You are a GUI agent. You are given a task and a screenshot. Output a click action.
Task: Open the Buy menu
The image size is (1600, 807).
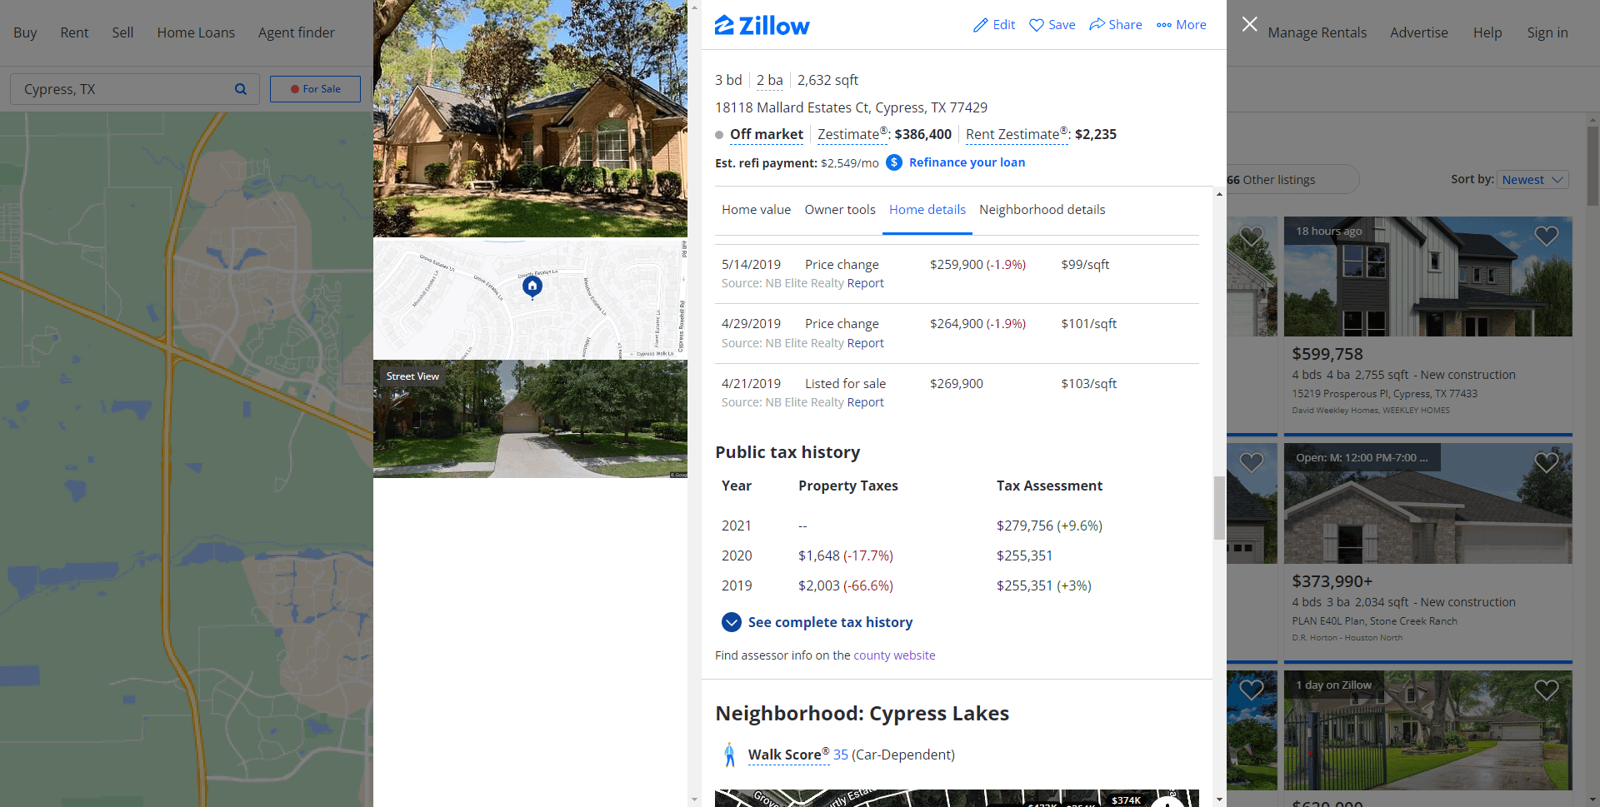[25, 32]
